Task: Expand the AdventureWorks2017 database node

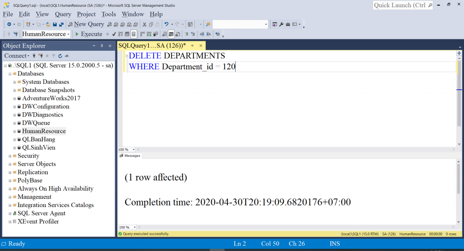Action: coord(14,99)
